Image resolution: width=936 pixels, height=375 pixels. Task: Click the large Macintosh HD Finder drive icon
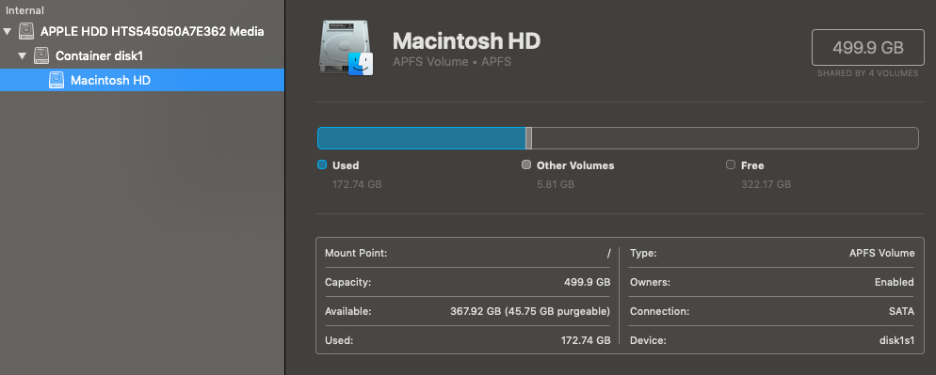tap(346, 48)
